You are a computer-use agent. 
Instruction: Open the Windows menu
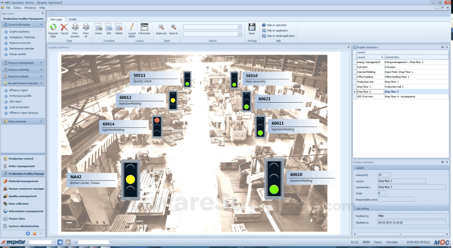click(x=30, y=8)
